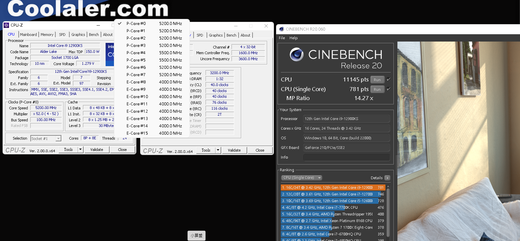Select ranking entry 12th Gen Intel Core i9-12900
Image resolution: width=520 pixels, height=241 pixels.
click(333, 187)
